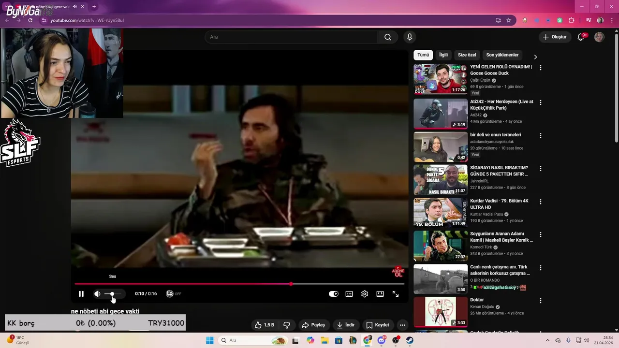Viewport: 619px width, 348px height.
Task: Open File Explorer from the taskbar
Action: click(324, 340)
